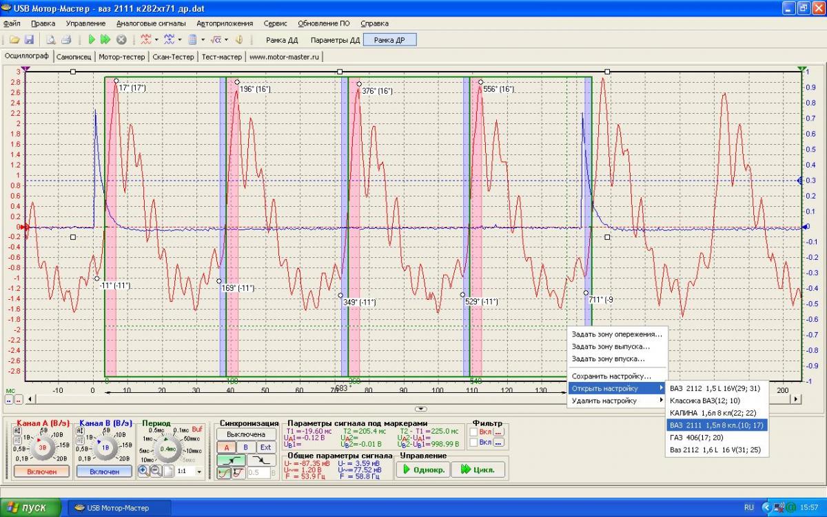Click the Параметры ДД button

(x=335, y=40)
